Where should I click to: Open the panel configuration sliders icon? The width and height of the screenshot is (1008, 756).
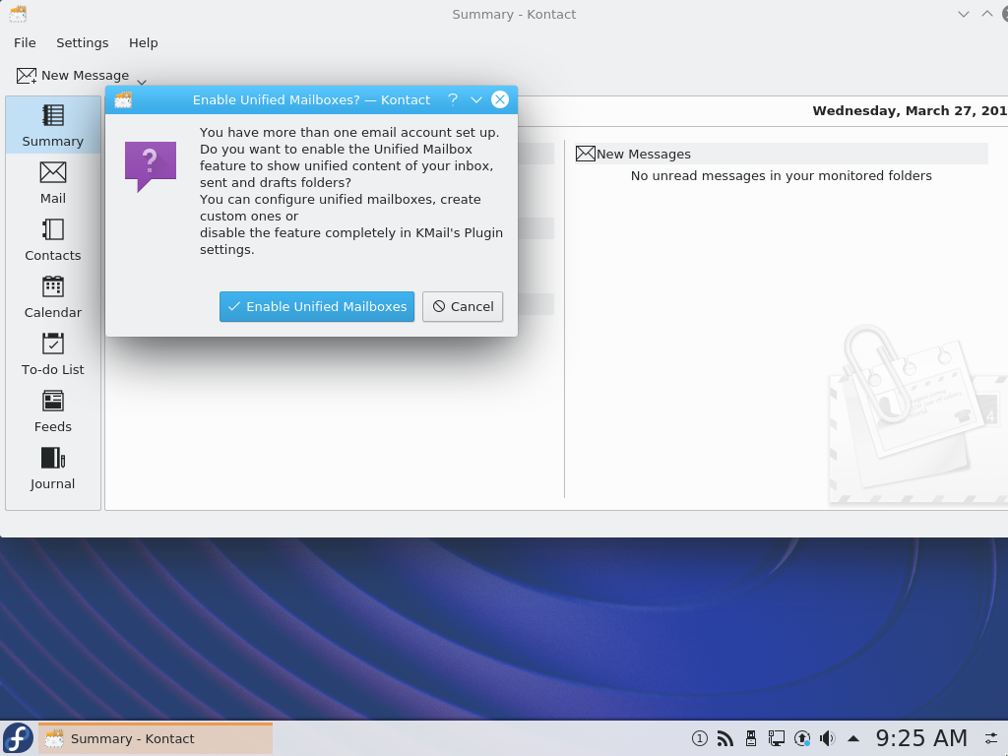click(991, 738)
